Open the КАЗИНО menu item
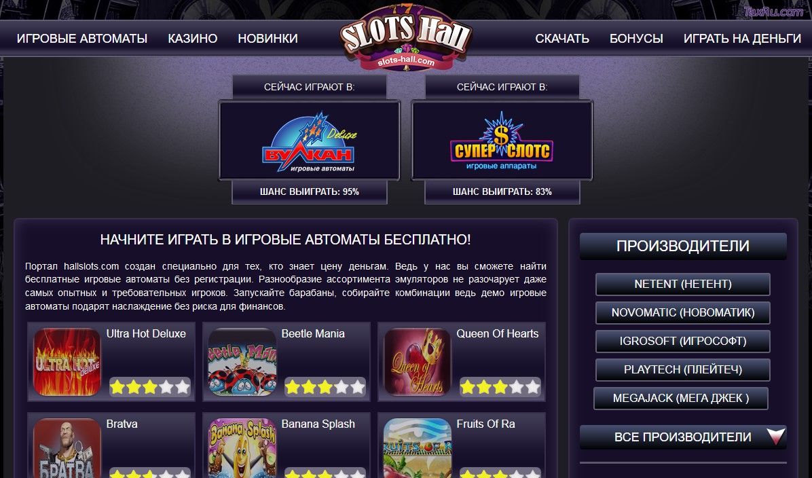812x478 pixels. [x=193, y=38]
